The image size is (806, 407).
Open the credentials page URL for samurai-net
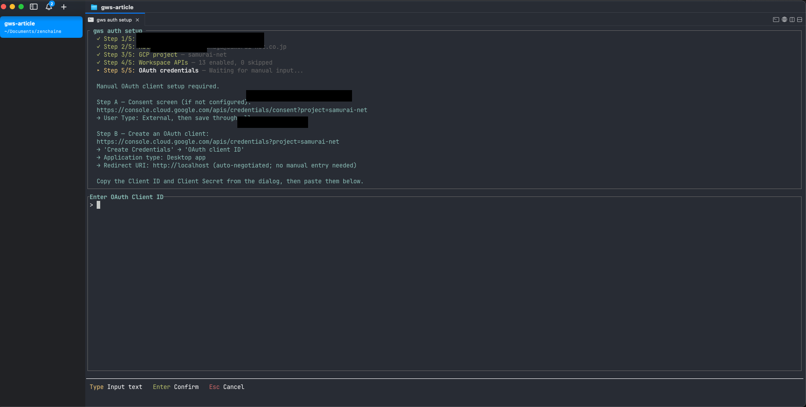coord(218,142)
